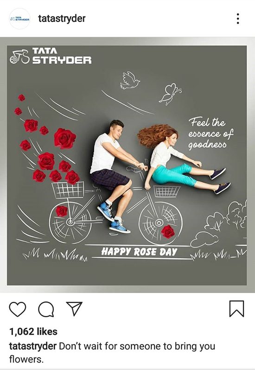255x370 pixels.
Task: Open the tatastryder name in the caption
Action: [x=33, y=346]
